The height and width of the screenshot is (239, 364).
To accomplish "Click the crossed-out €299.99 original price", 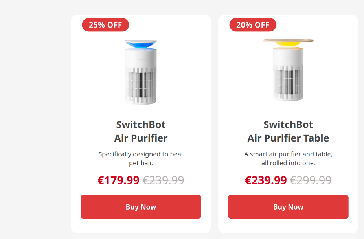I will [311, 180].
